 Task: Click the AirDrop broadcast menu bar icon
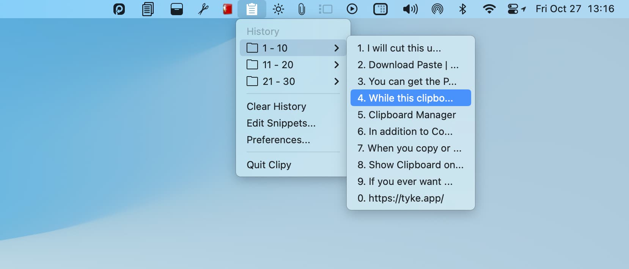(437, 9)
